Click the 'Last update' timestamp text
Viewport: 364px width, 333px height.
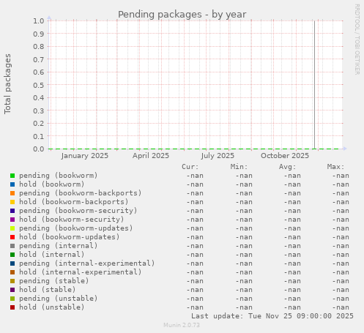(272, 316)
